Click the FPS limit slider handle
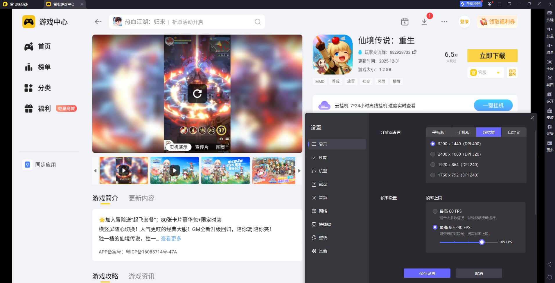The width and height of the screenshot is (555, 283). pyautogui.click(x=482, y=242)
